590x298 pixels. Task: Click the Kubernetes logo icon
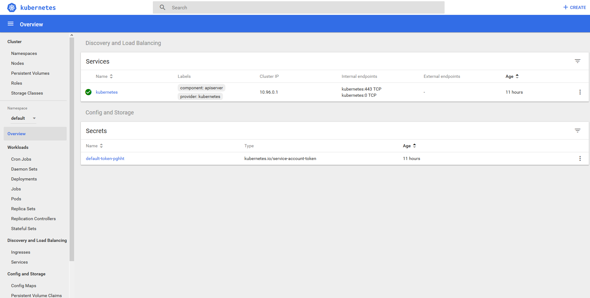click(12, 7)
